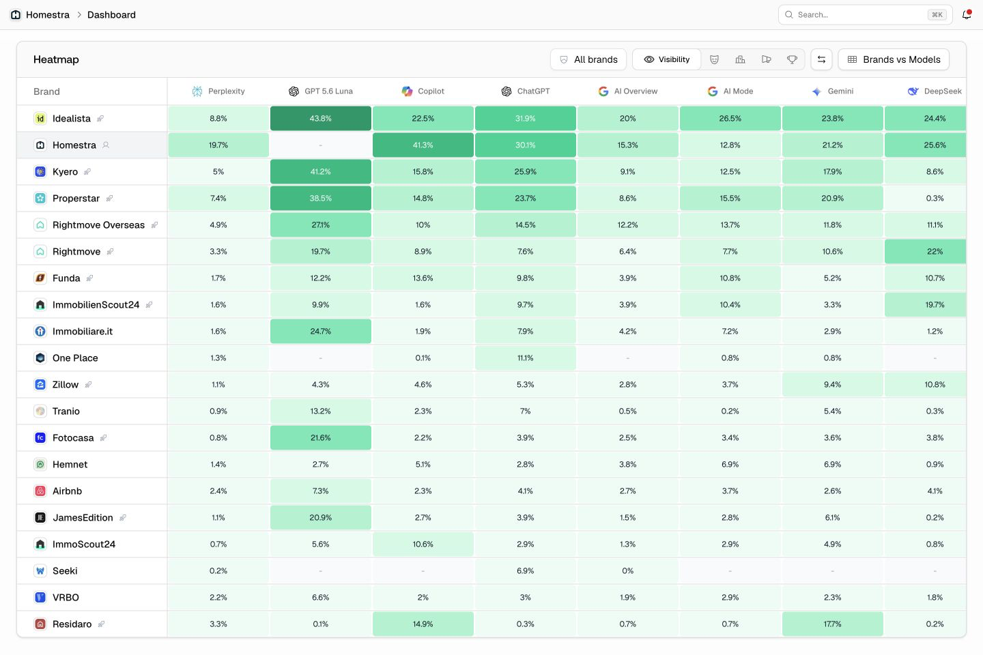Click the rocket icon beside ImmobilienScout24

click(x=149, y=305)
